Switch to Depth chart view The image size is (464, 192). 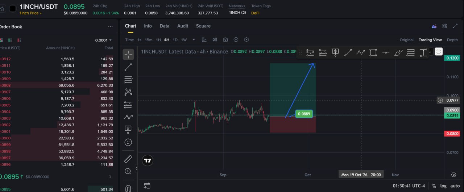click(x=452, y=40)
